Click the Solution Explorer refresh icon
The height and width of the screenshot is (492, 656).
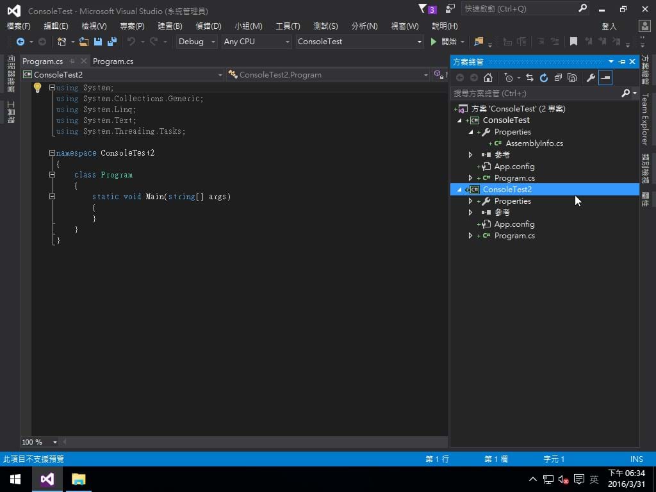544,78
